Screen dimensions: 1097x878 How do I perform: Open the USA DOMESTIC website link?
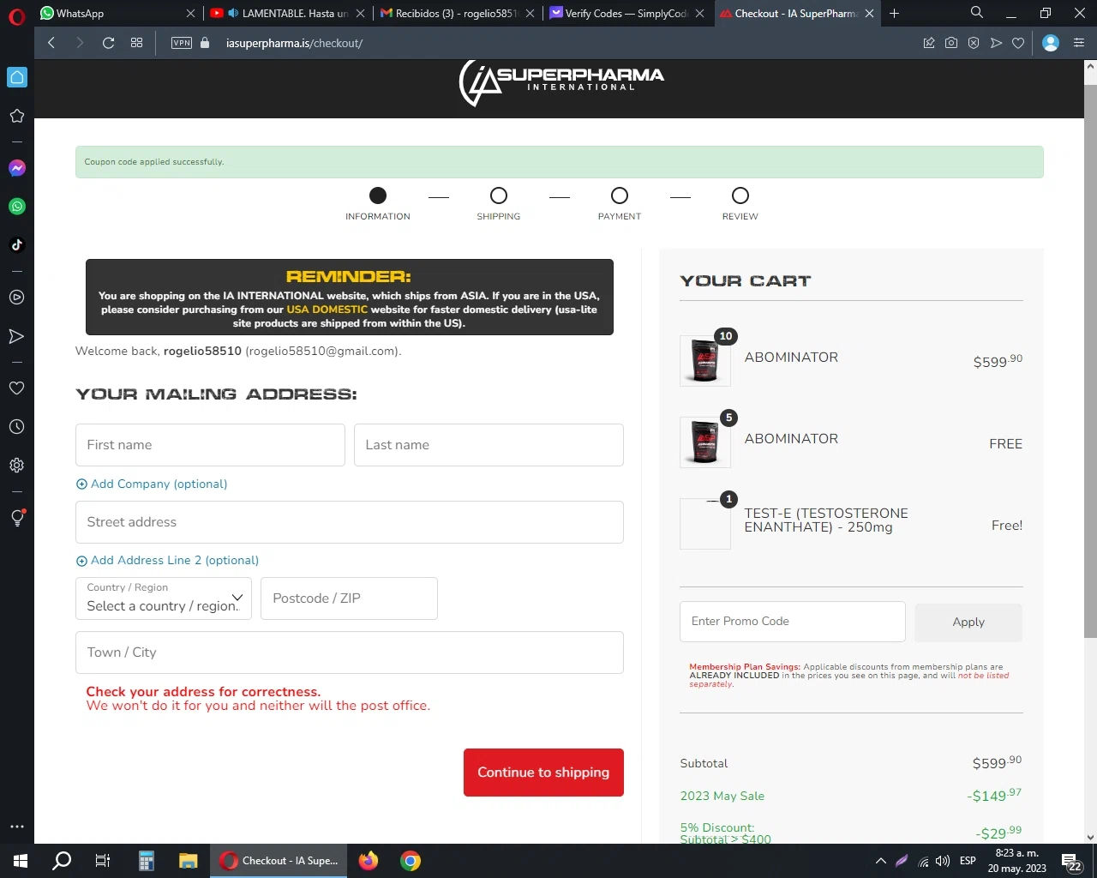[x=327, y=310]
